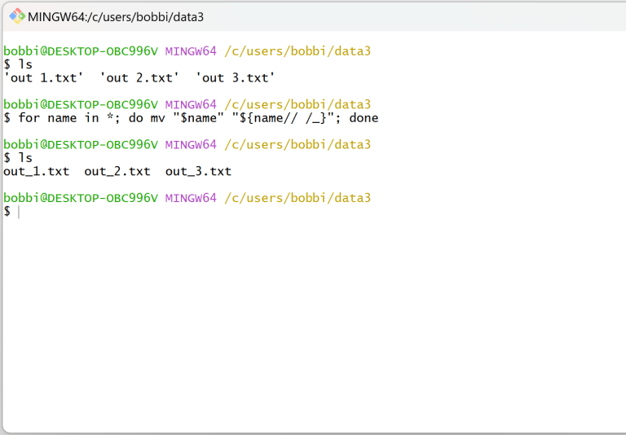Image resolution: width=626 pixels, height=435 pixels.
Task: Click the /c/users/bobbi/data3 path in the second prompt
Action: point(298,104)
